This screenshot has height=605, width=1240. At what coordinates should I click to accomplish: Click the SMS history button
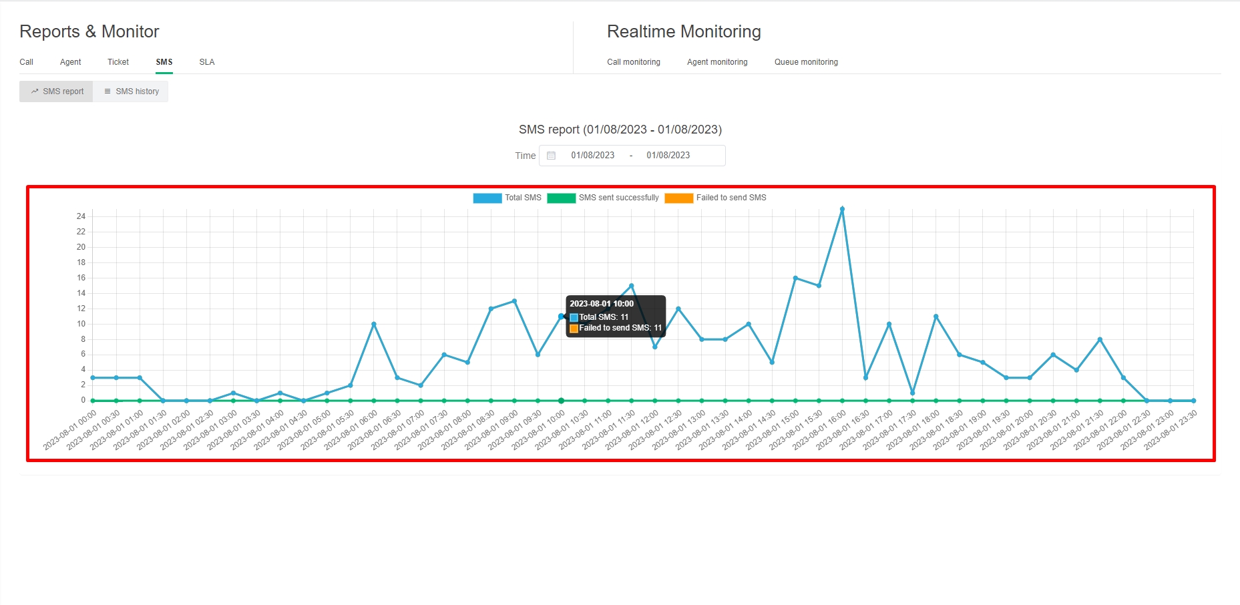click(131, 91)
